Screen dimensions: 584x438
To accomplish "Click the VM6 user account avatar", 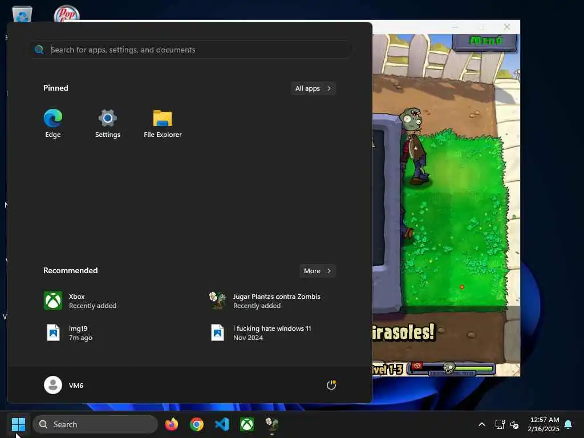I will tap(53, 385).
